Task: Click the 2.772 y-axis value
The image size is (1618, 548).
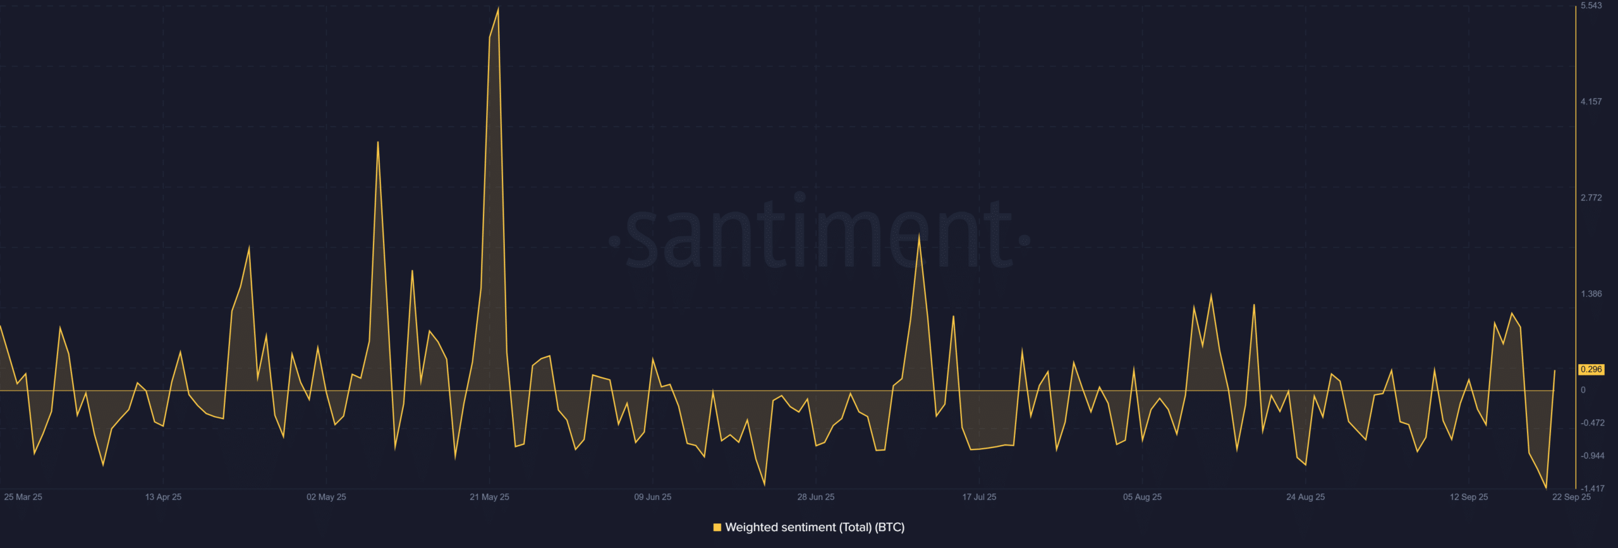Action: coord(1591,198)
